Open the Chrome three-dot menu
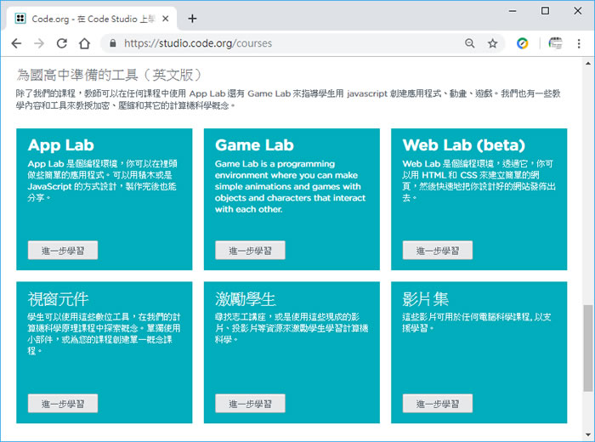 pos(579,43)
